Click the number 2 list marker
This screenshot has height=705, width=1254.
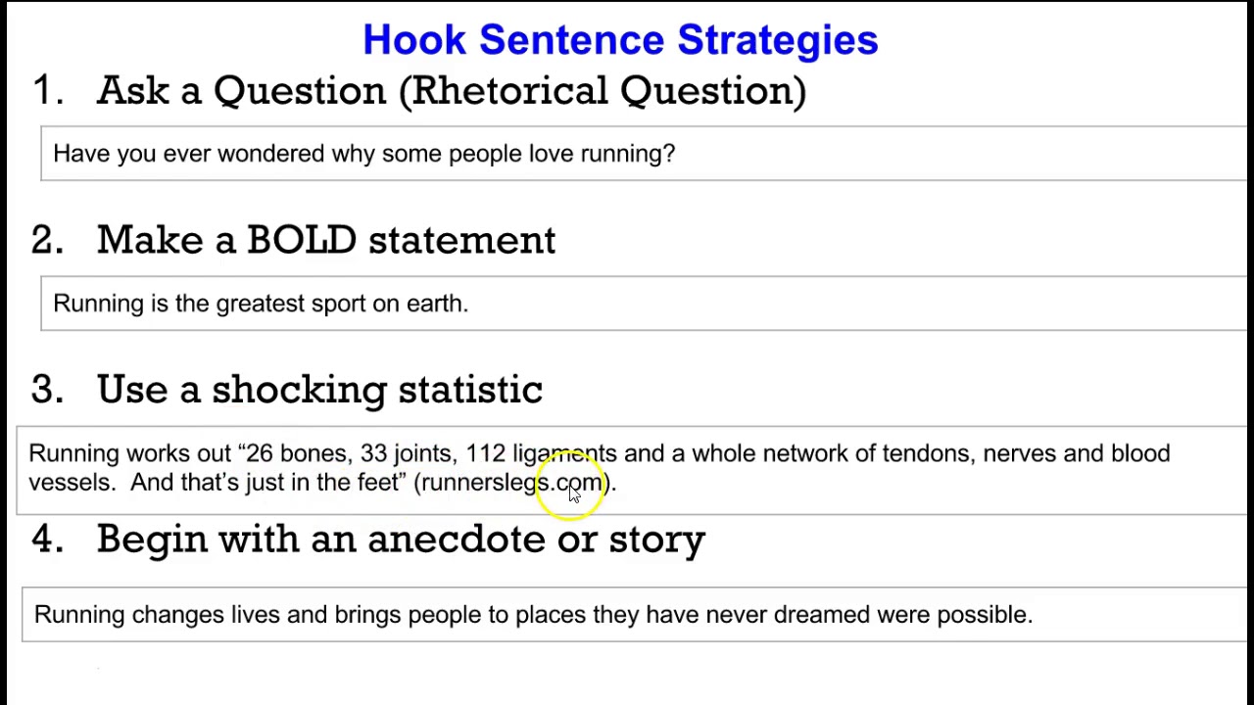pyautogui.click(x=46, y=240)
